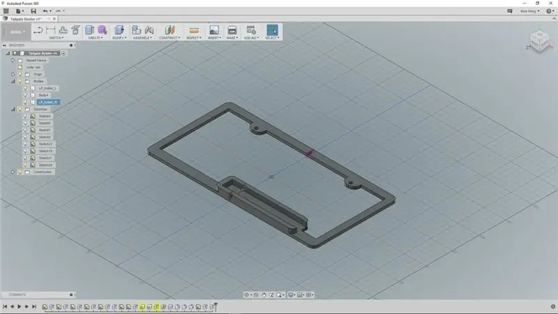Click the Measure icon in Inspect group

tap(194, 30)
